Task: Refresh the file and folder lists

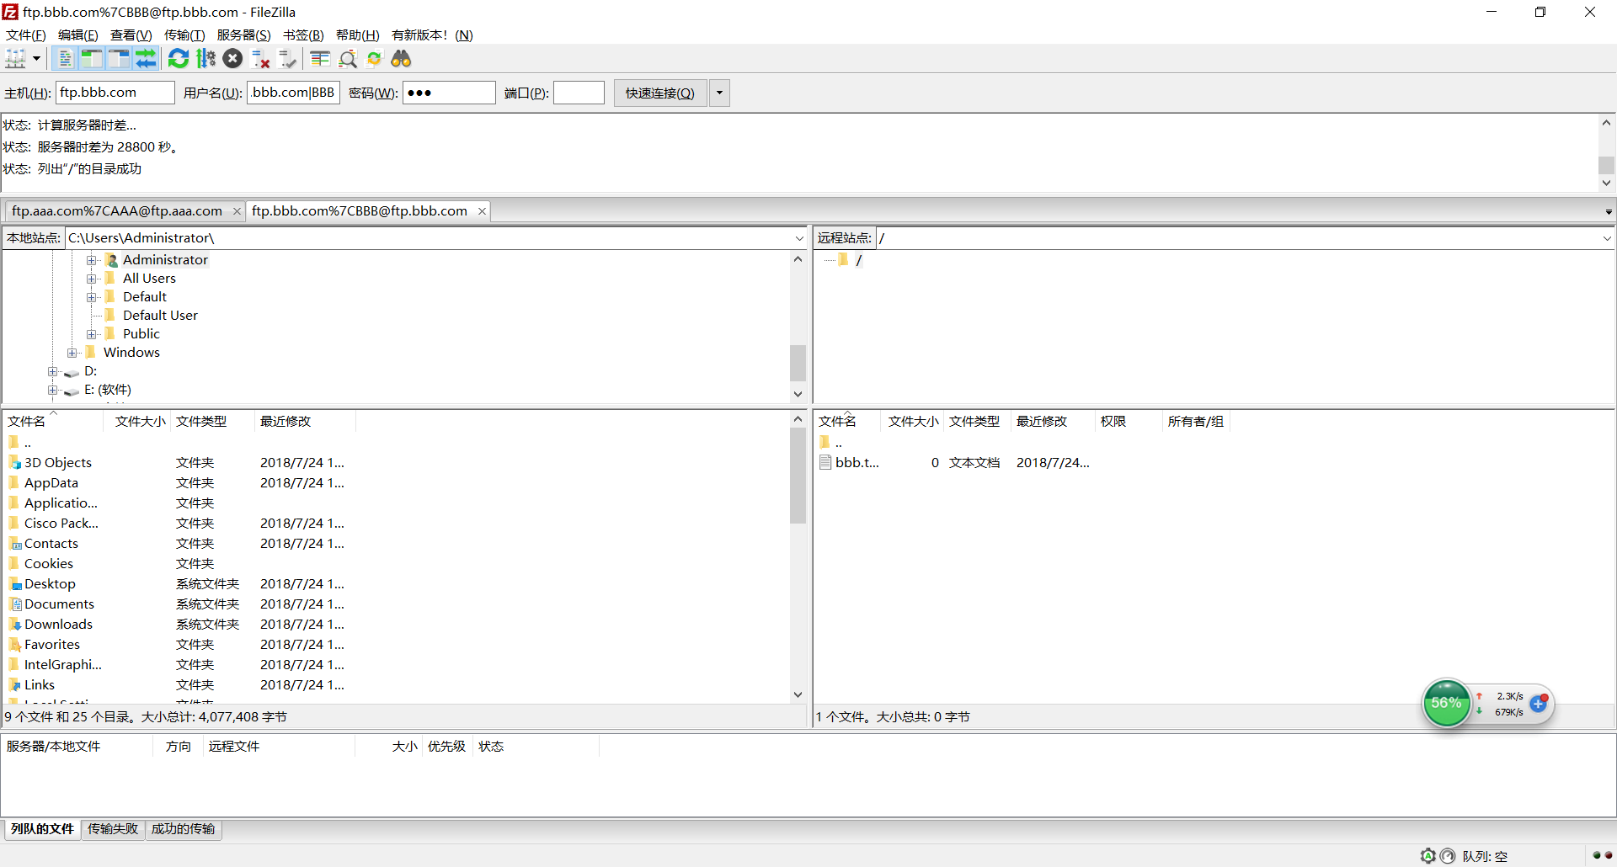Action: tap(179, 59)
